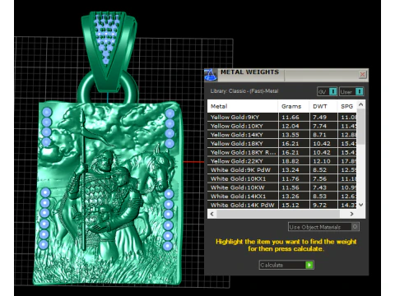395x296 pixels.
Task: Select the Yellow Gold:10KY row
Action: [282, 126]
